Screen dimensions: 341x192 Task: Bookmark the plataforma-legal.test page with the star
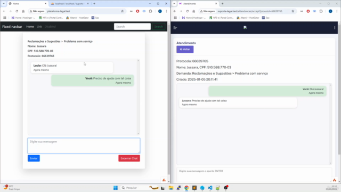click(x=122, y=11)
